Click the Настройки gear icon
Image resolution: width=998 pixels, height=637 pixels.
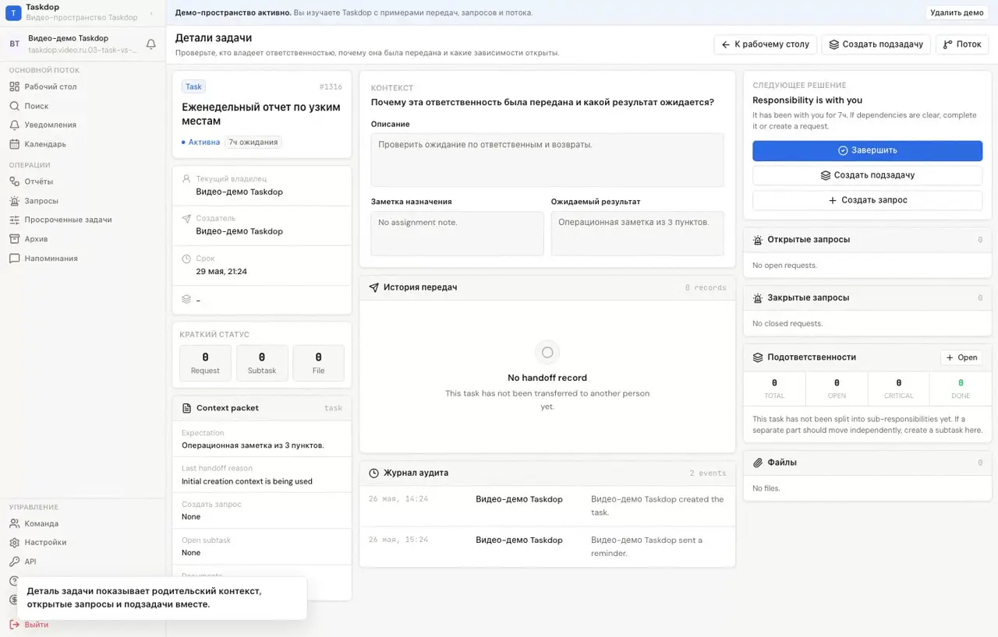tap(14, 543)
